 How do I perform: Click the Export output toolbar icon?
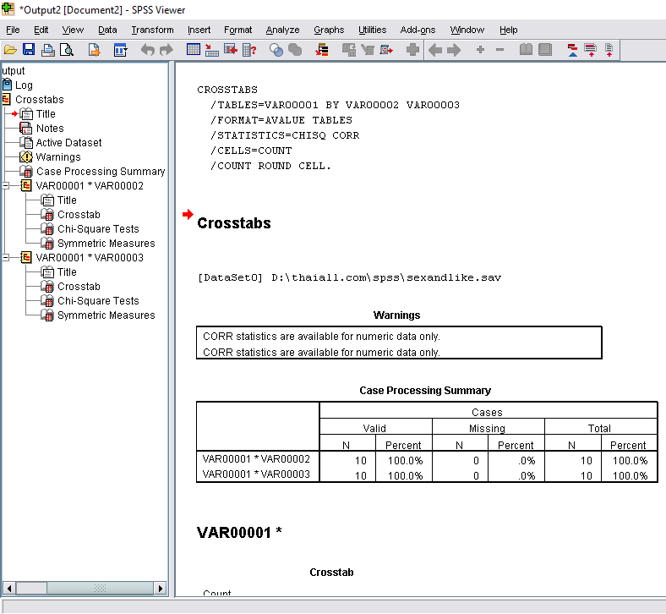[94, 50]
